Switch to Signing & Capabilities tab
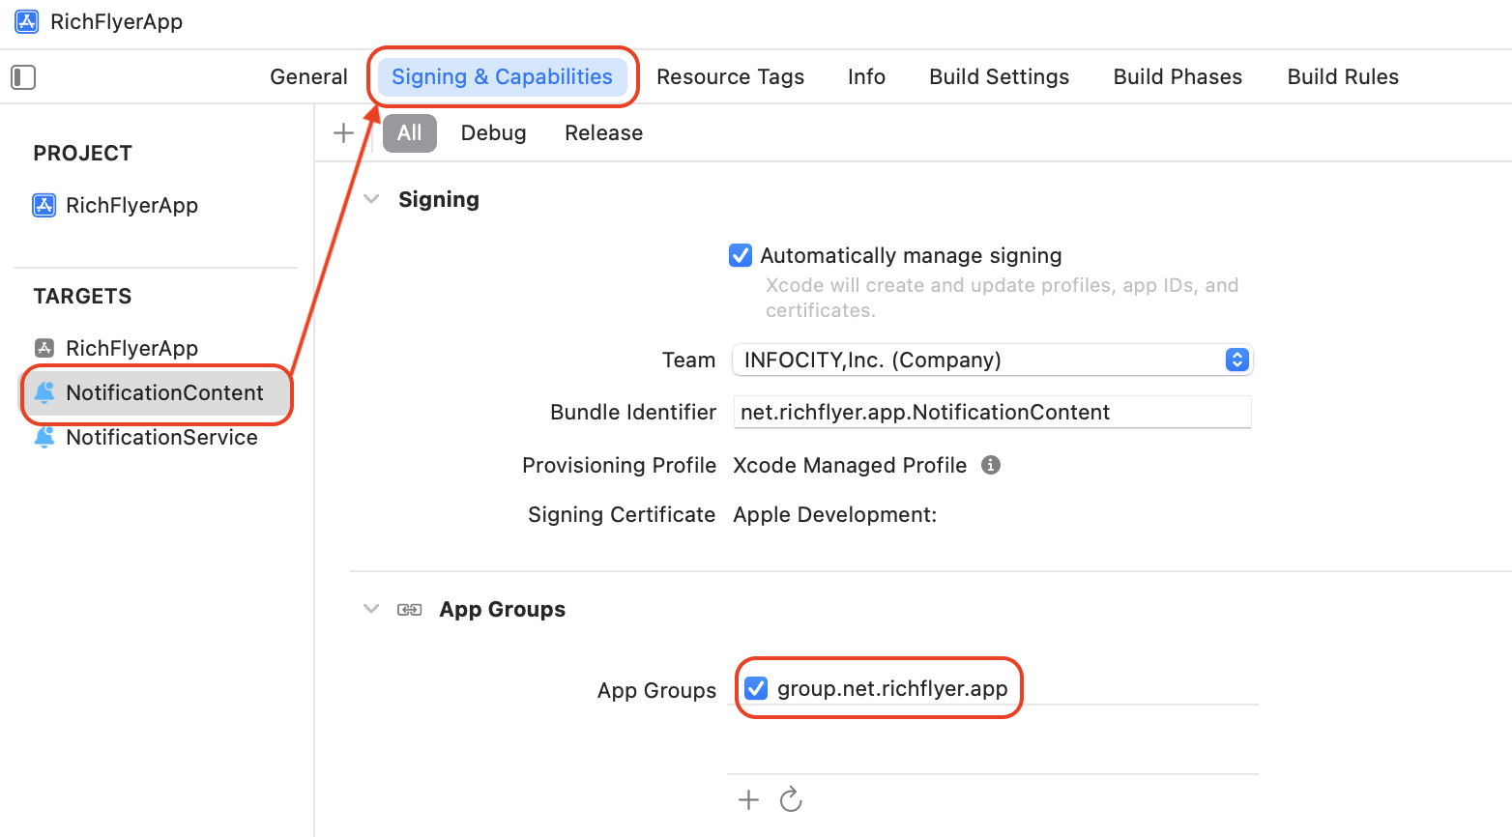The image size is (1512, 837). [503, 77]
